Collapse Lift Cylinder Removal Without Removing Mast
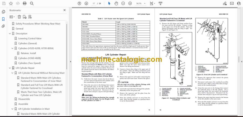 coord(12,73)
